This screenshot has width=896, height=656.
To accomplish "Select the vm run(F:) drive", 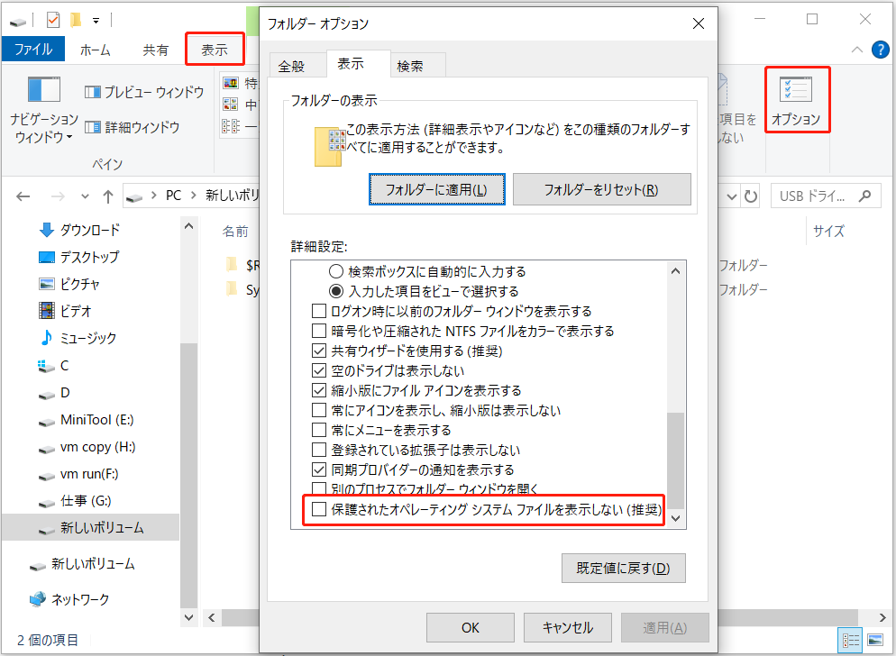I will (x=78, y=474).
